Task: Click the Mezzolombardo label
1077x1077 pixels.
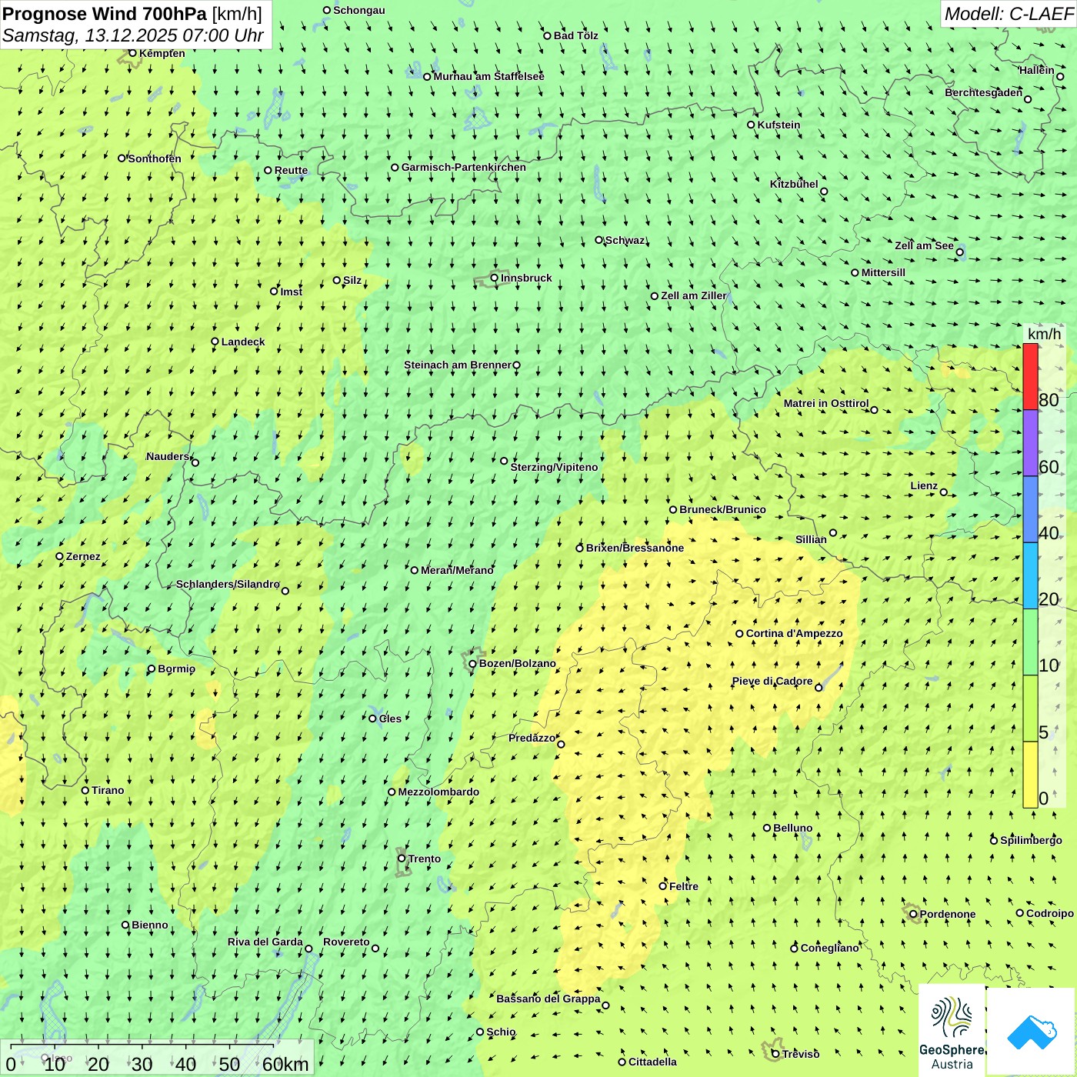Action: coord(438,792)
